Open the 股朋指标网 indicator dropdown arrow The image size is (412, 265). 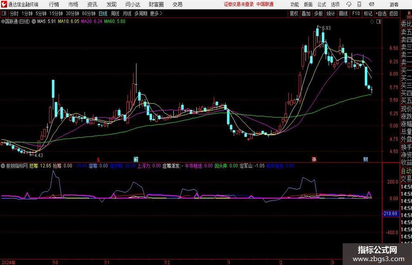point(3,166)
